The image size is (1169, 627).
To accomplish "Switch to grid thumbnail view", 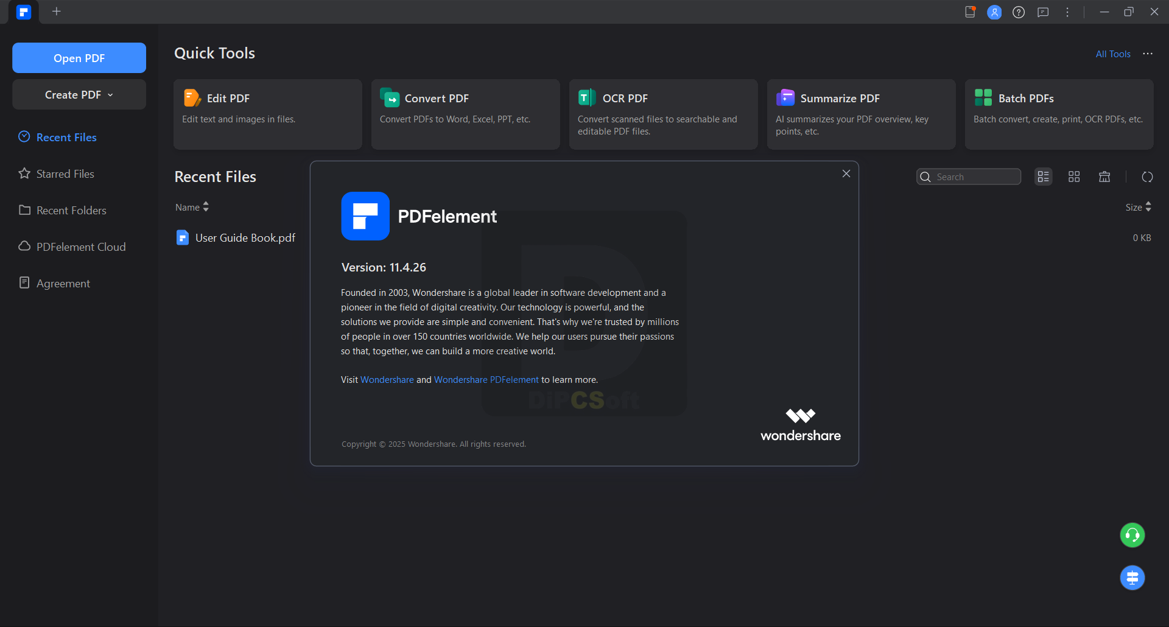I will click(1074, 177).
